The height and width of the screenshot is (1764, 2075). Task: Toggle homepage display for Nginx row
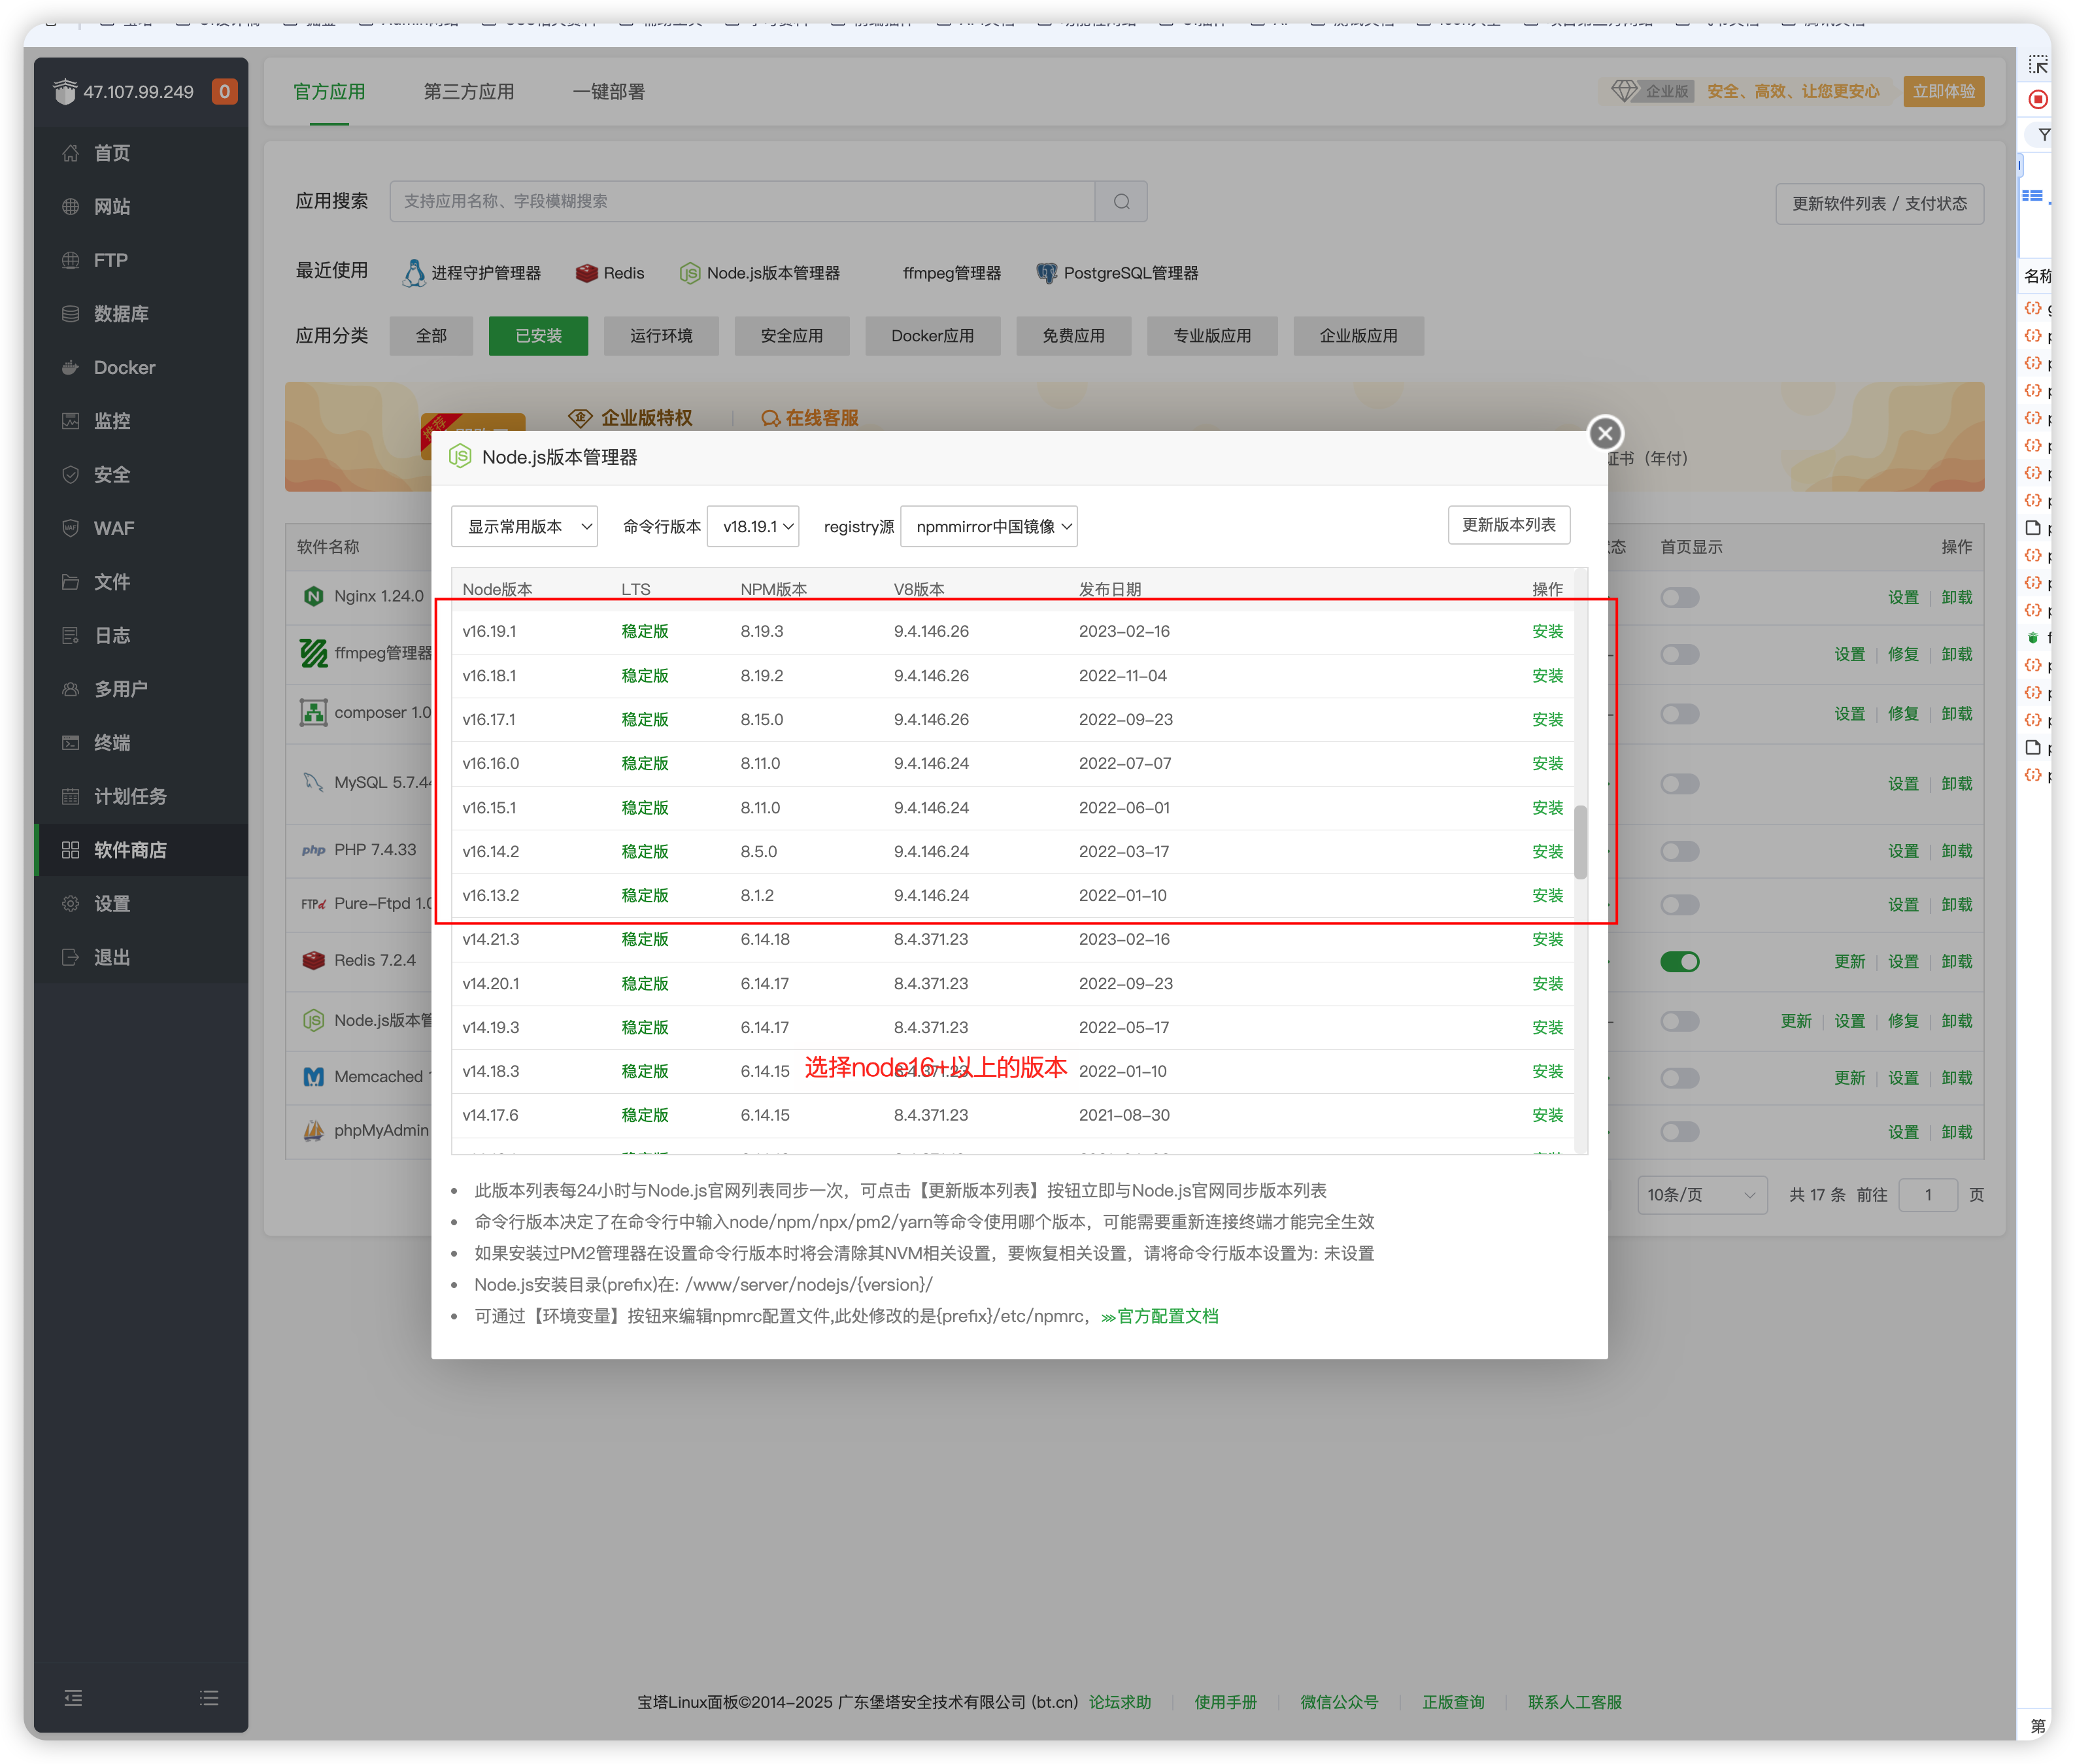pyautogui.click(x=1679, y=597)
